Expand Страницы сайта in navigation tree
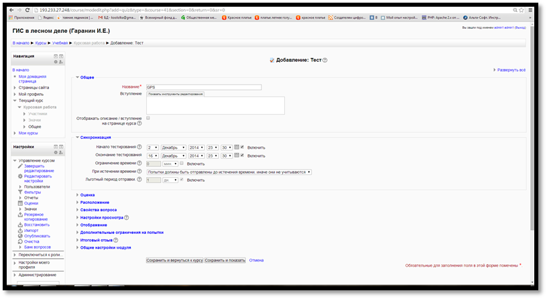Screen dimensions: 547x299 (15, 88)
